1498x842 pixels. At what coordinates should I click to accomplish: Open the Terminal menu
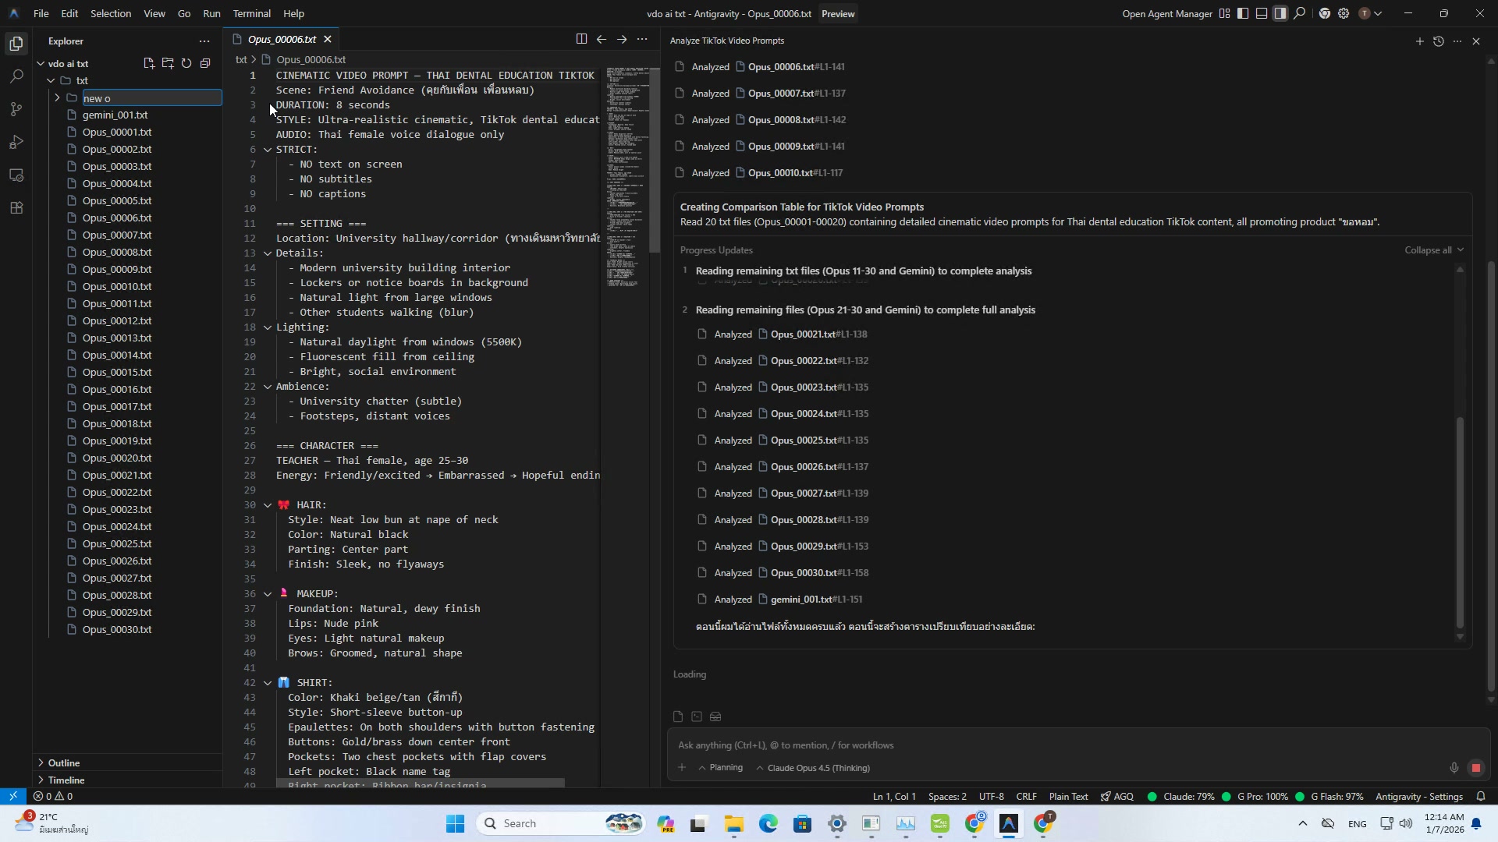click(x=251, y=13)
